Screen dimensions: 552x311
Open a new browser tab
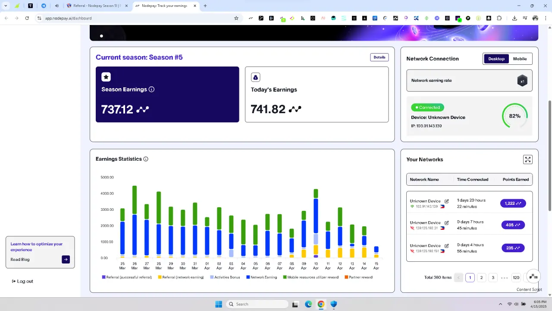point(205,6)
